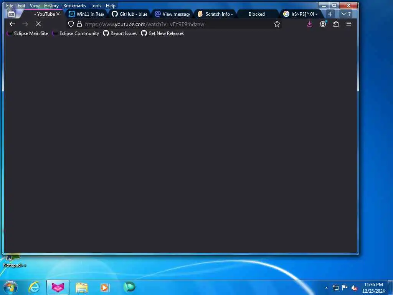Go back to the previous page

pyautogui.click(x=12, y=24)
